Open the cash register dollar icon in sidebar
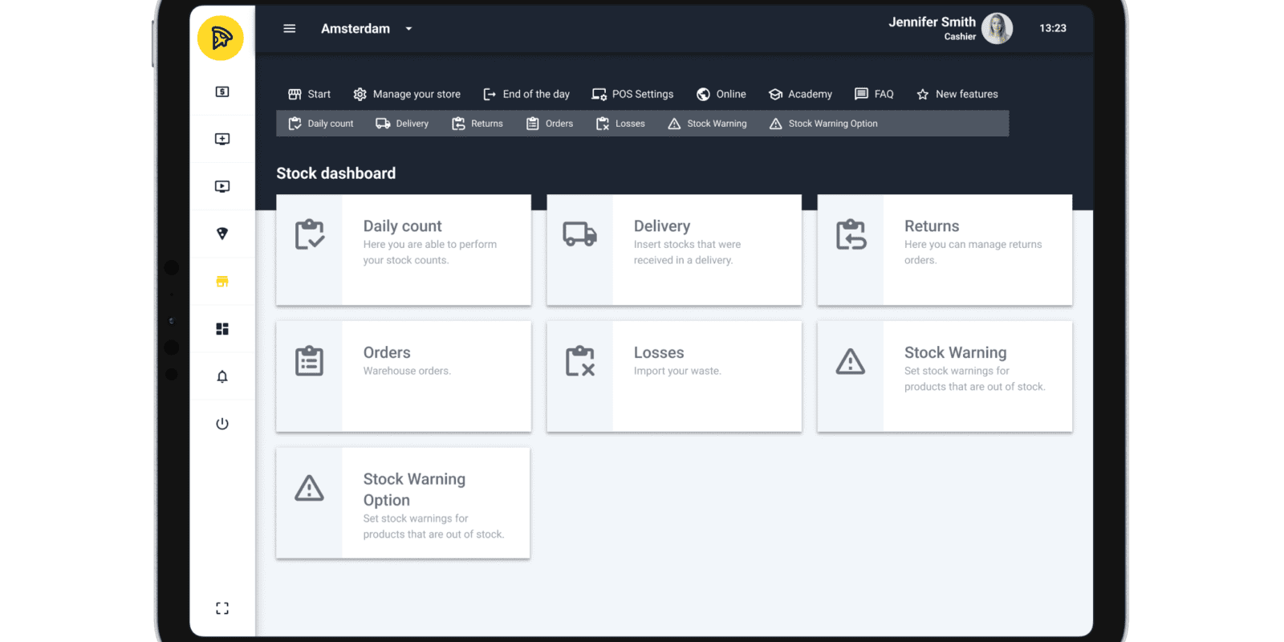 222,92
